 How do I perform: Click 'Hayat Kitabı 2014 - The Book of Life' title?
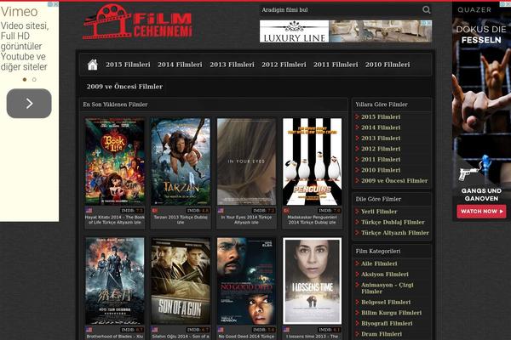point(115,219)
